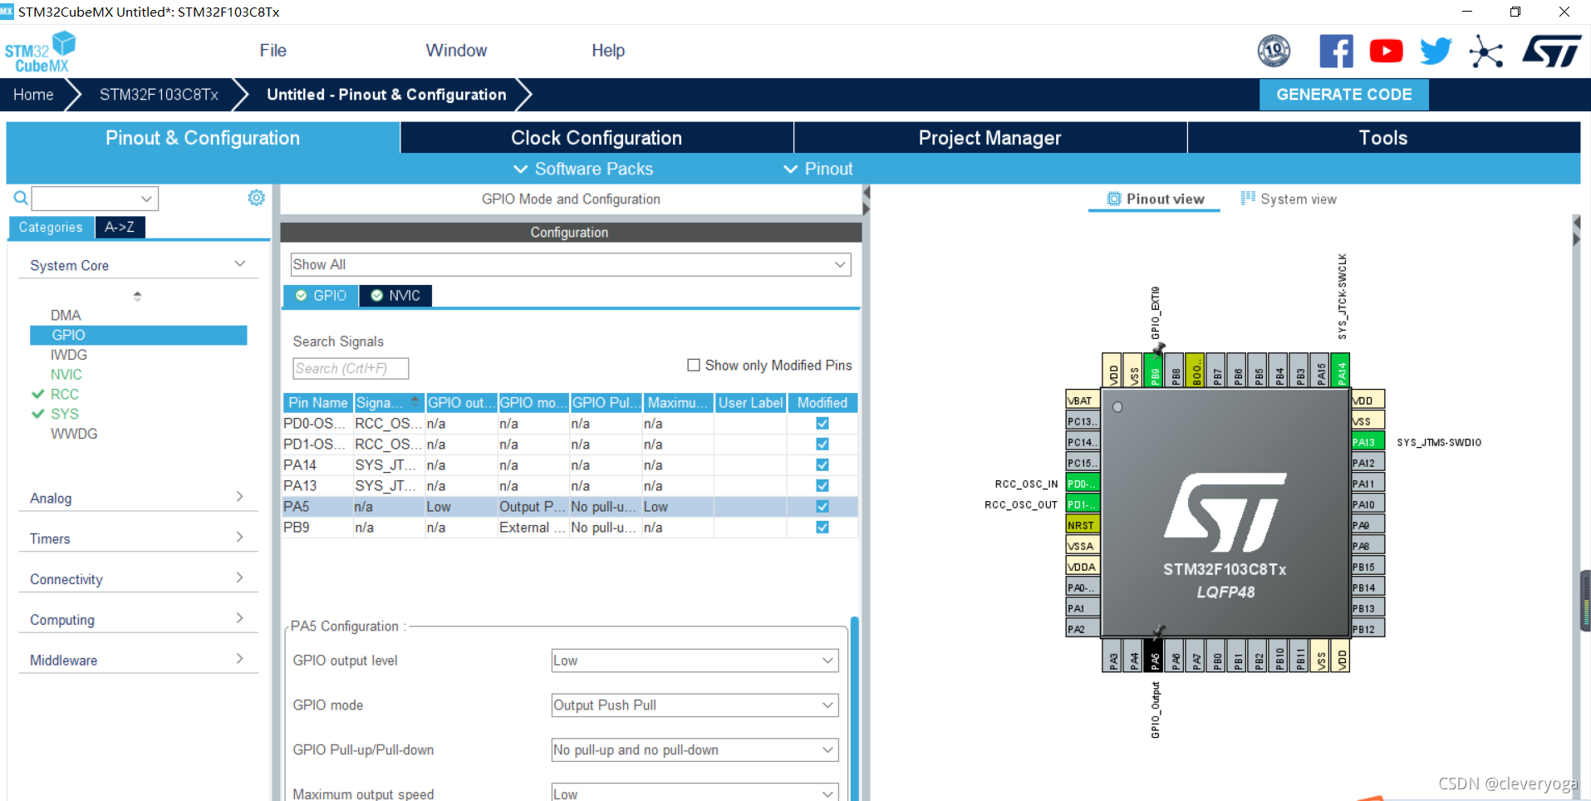Open the ST Twitter icon
The image size is (1591, 801).
1436,52
